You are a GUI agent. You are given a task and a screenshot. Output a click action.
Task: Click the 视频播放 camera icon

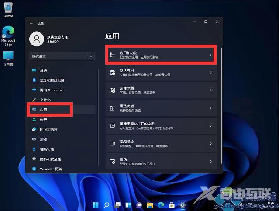coord(113,144)
